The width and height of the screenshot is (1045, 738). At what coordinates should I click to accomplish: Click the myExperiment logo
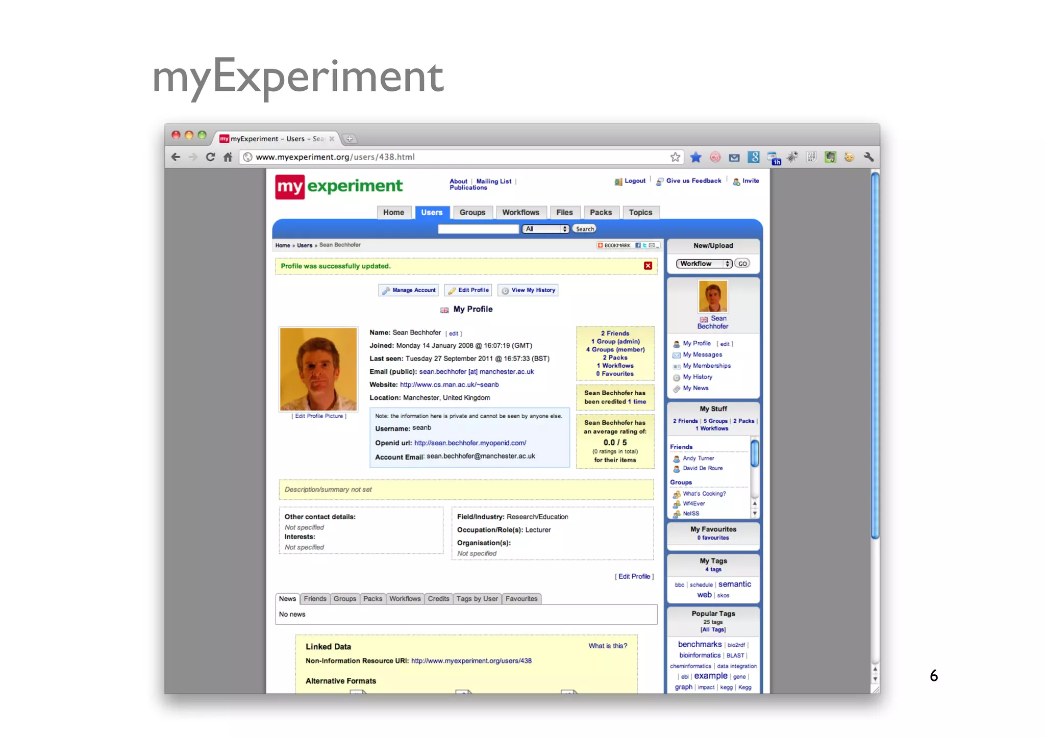coord(339,187)
